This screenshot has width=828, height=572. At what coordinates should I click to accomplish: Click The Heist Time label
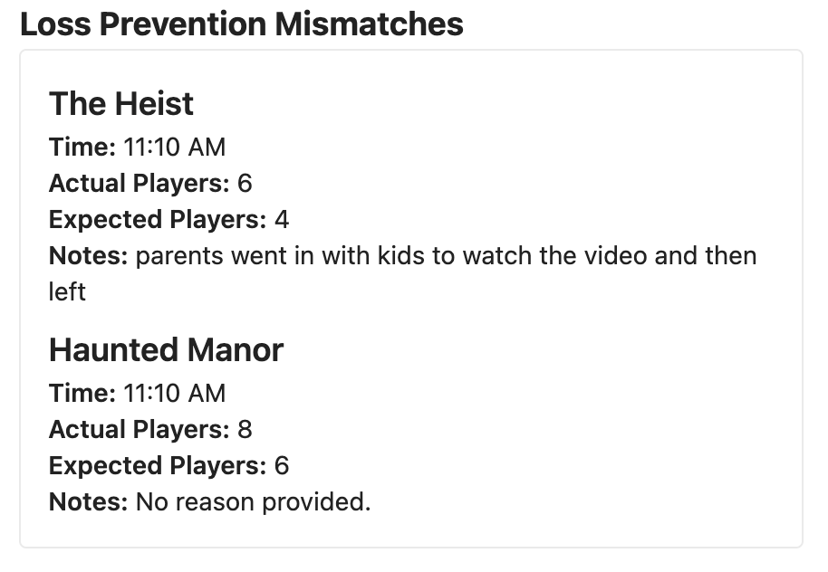point(82,147)
